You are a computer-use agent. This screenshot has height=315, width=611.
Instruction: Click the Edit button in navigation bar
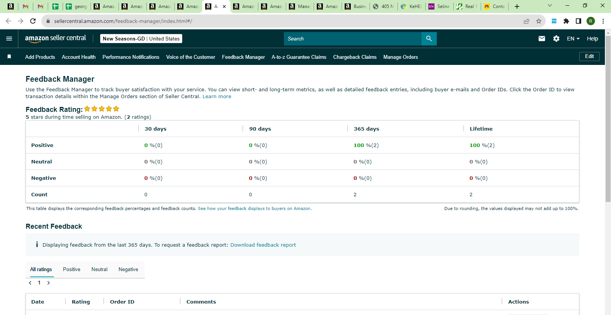coord(589,57)
